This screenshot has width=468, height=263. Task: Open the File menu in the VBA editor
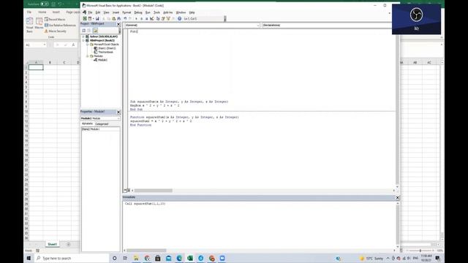click(90, 12)
